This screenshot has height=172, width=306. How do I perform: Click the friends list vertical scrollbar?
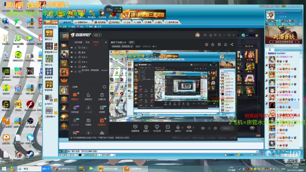301,101
